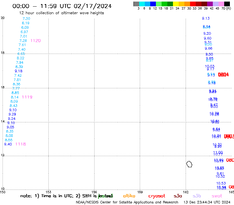
Task: Click the note 'Time is in UTC' text
Action: point(57,196)
